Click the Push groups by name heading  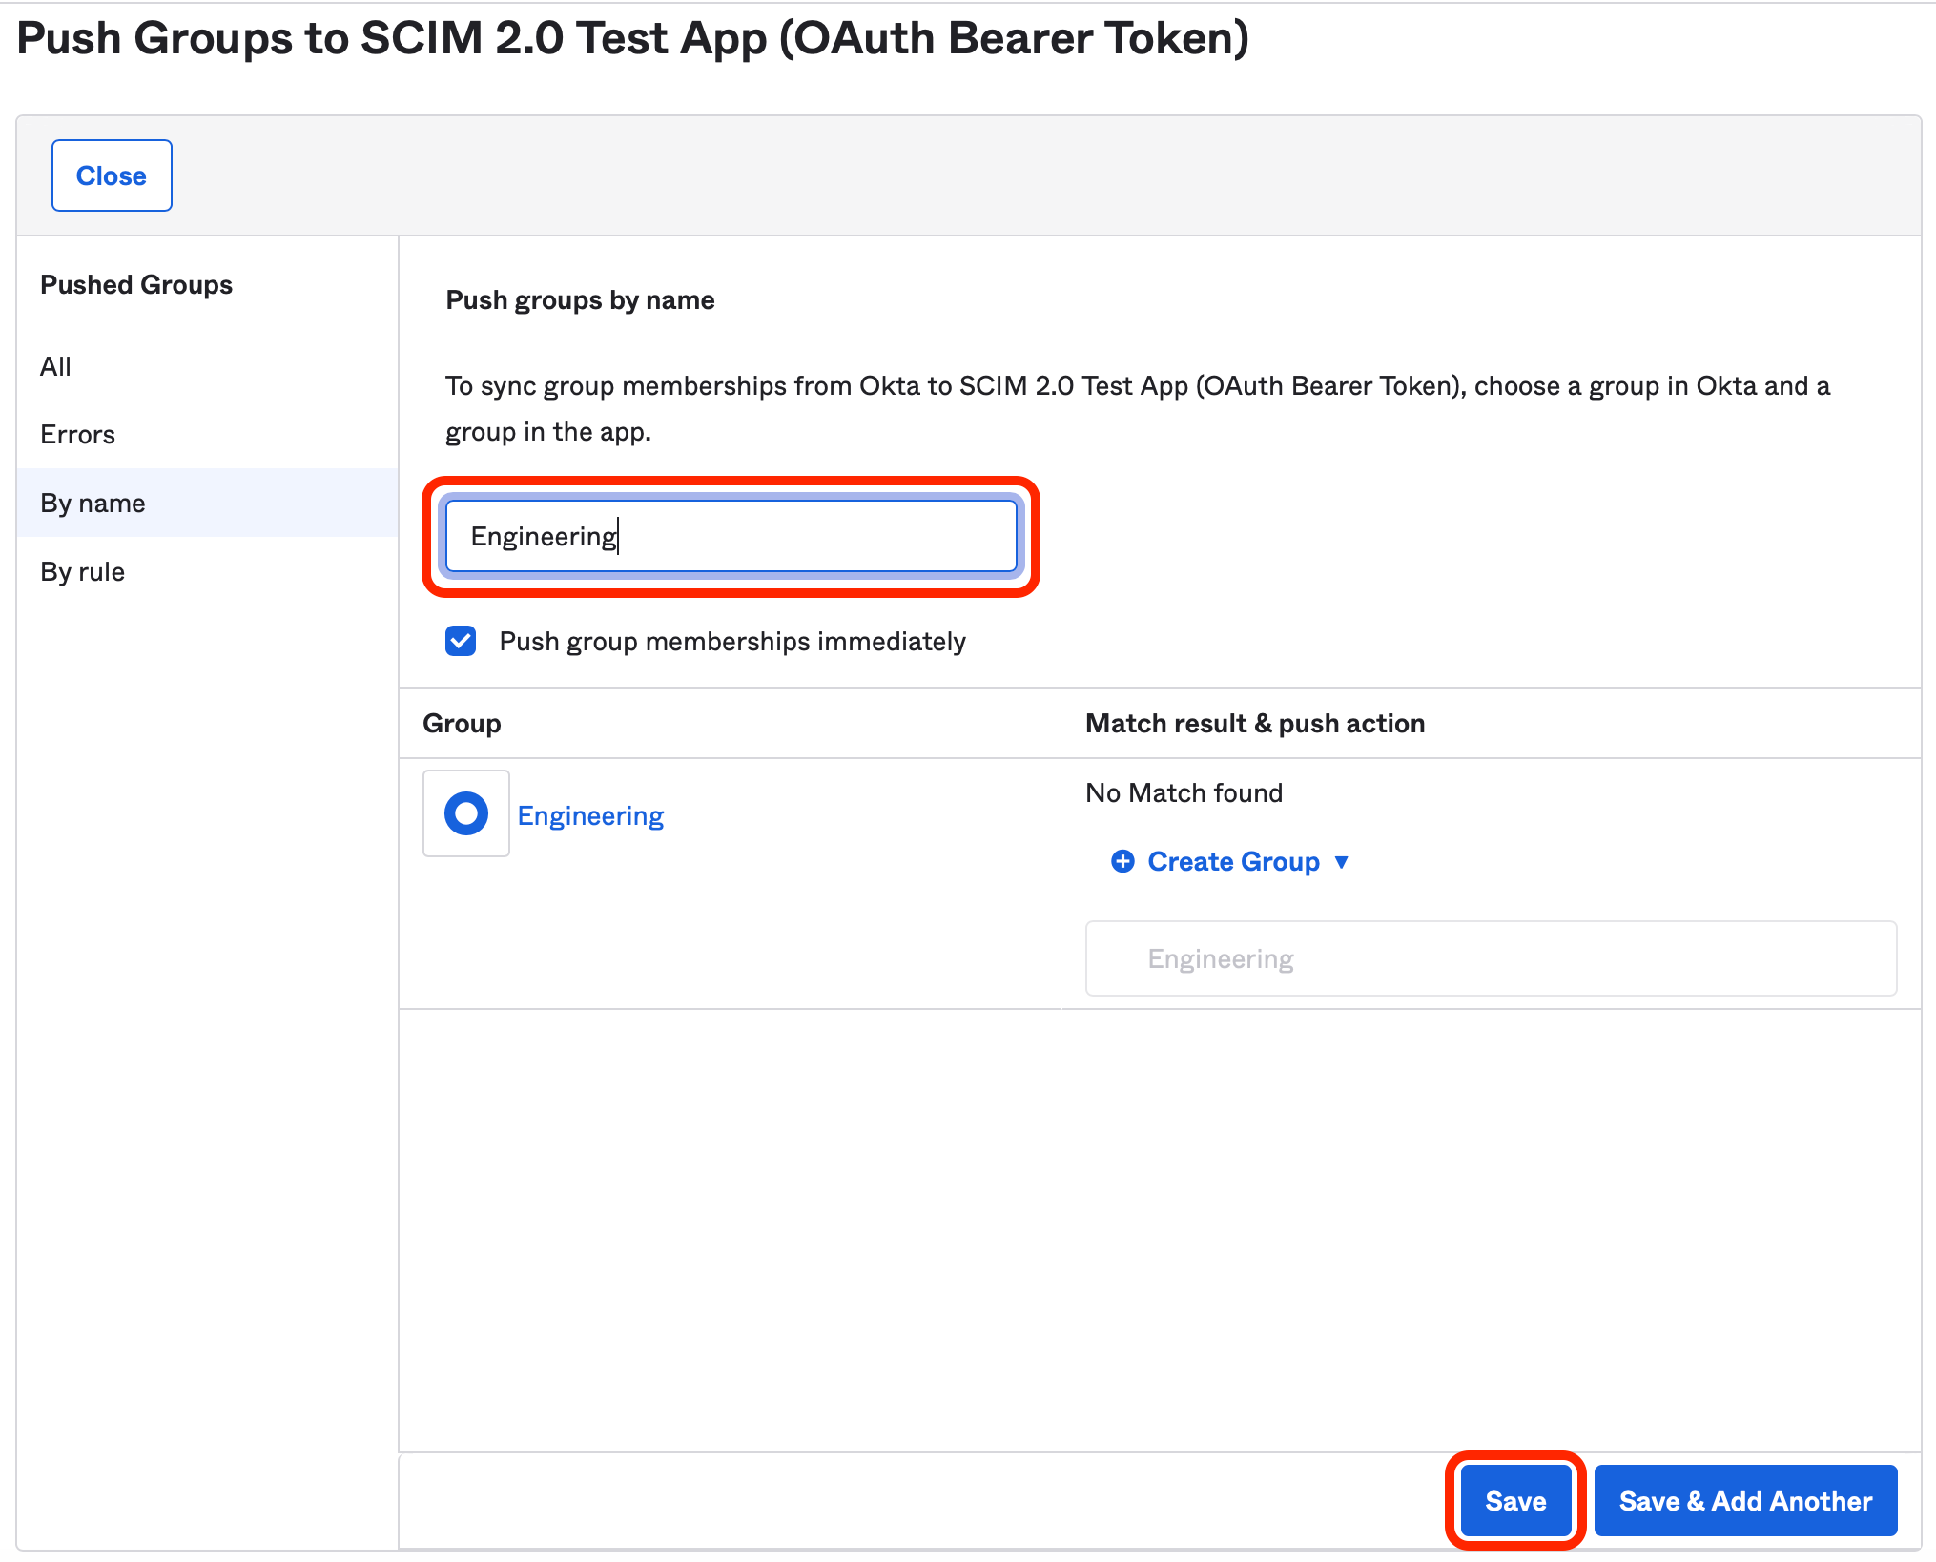click(580, 299)
